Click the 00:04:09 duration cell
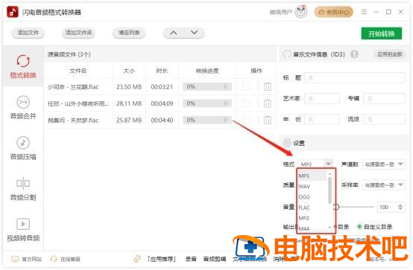This screenshot has height=270, width=413. (162, 103)
